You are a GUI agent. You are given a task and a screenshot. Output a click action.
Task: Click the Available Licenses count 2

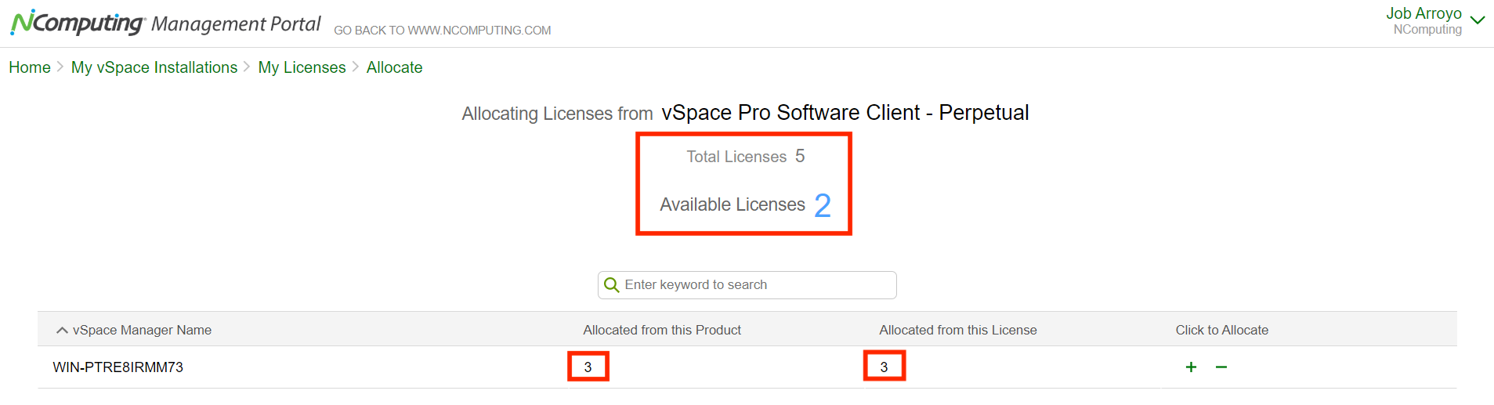pos(822,206)
